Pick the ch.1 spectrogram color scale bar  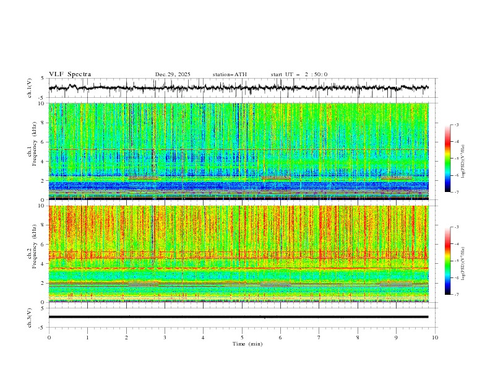click(x=447, y=158)
